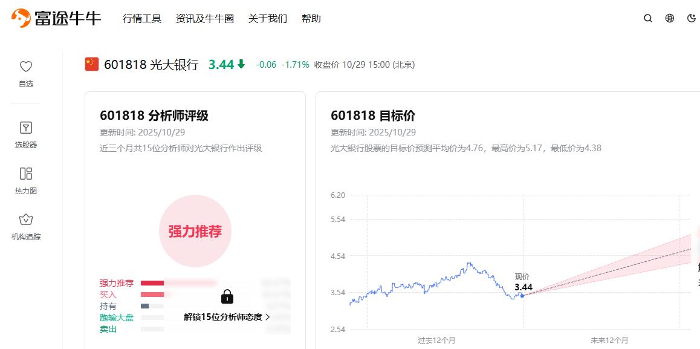Click the 富途牛牛 logo
The image size is (700, 349).
56,18
